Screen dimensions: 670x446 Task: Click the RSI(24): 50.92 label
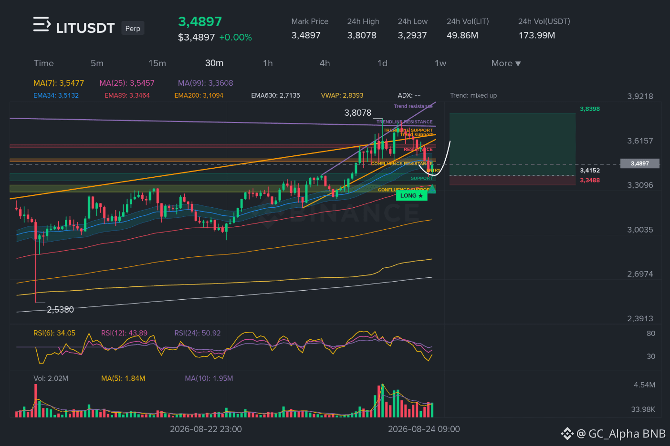click(x=198, y=333)
